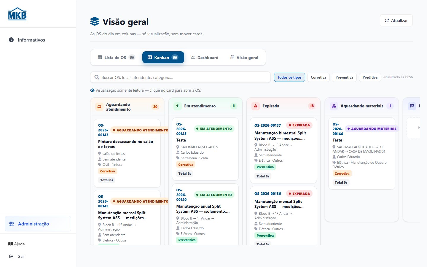Open the Administração section
The height and width of the screenshot is (267, 427).
coord(38,224)
